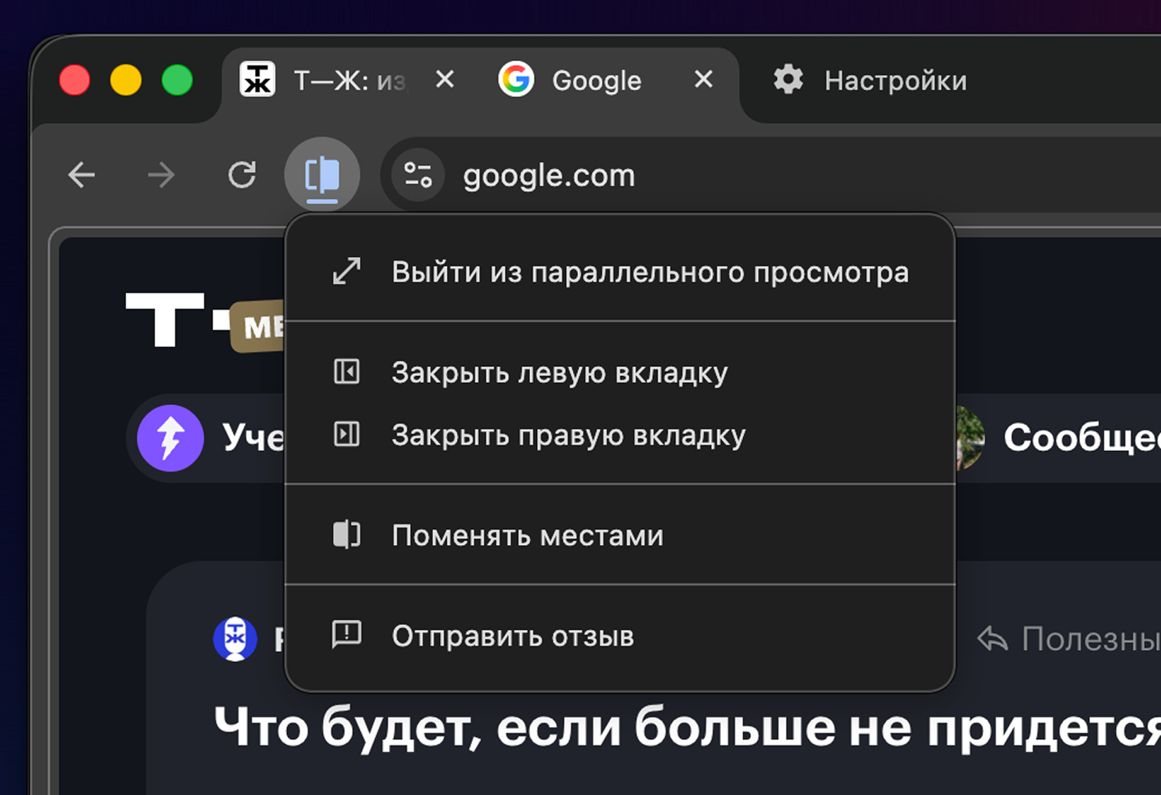
Task: Choose Закрыть левую вкладку
Action: pos(620,372)
